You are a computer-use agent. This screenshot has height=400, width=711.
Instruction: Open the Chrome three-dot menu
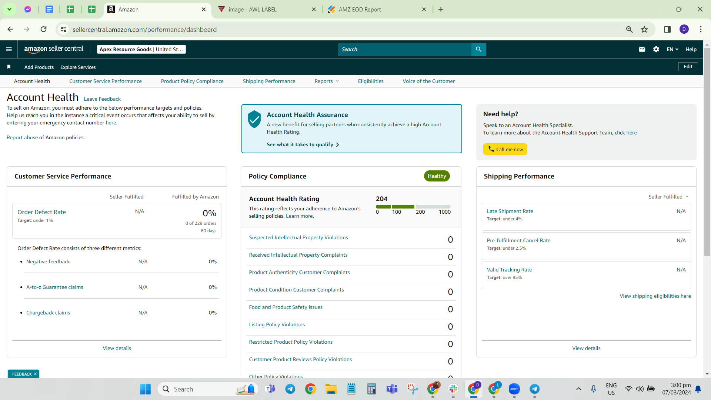click(701, 29)
